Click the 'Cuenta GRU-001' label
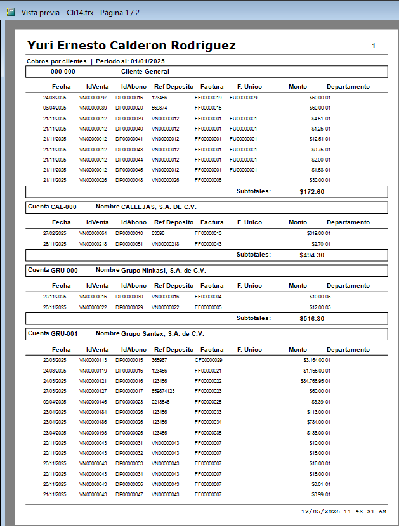 [x=53, y=334]
